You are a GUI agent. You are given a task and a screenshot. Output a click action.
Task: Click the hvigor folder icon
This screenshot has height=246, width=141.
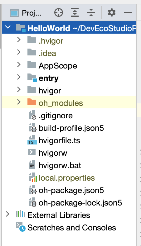click(x=32, y=89)
